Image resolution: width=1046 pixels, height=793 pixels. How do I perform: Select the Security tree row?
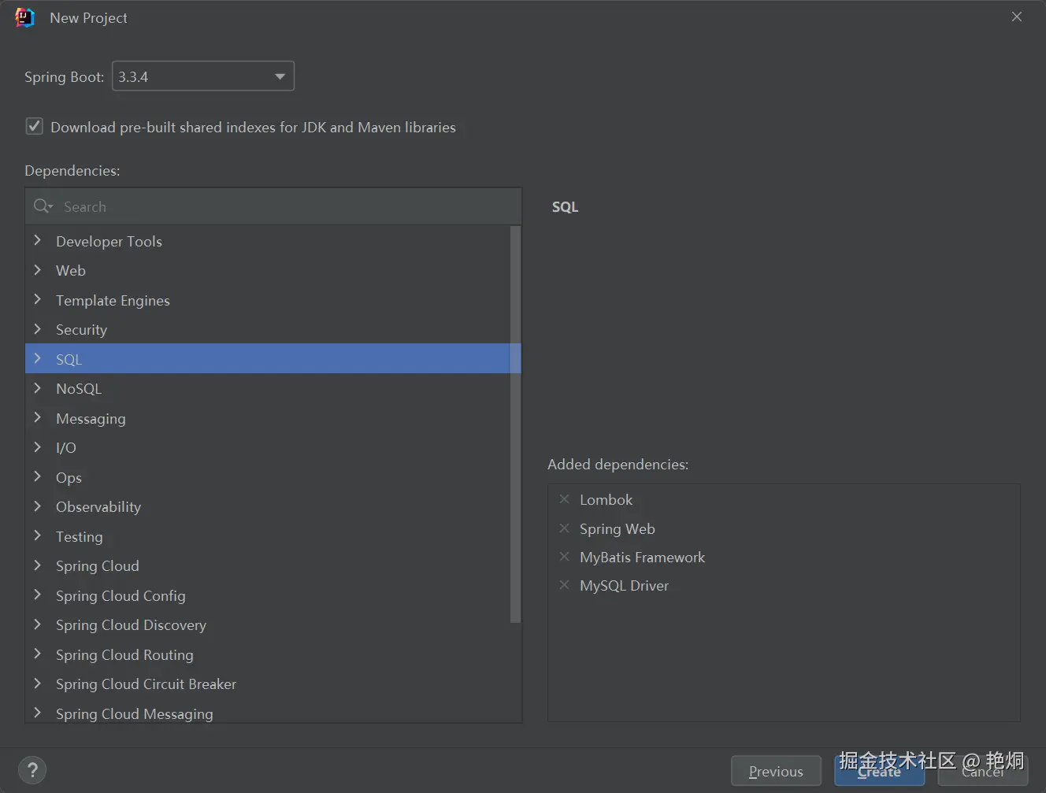(x=268, y=329)
